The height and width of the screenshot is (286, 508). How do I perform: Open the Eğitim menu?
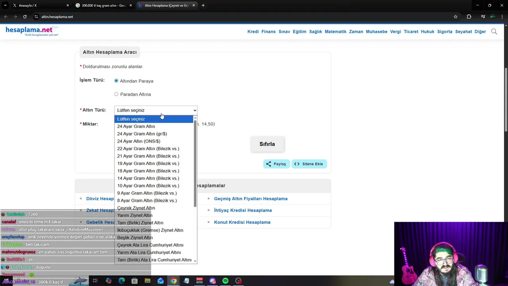pos(300,31)
